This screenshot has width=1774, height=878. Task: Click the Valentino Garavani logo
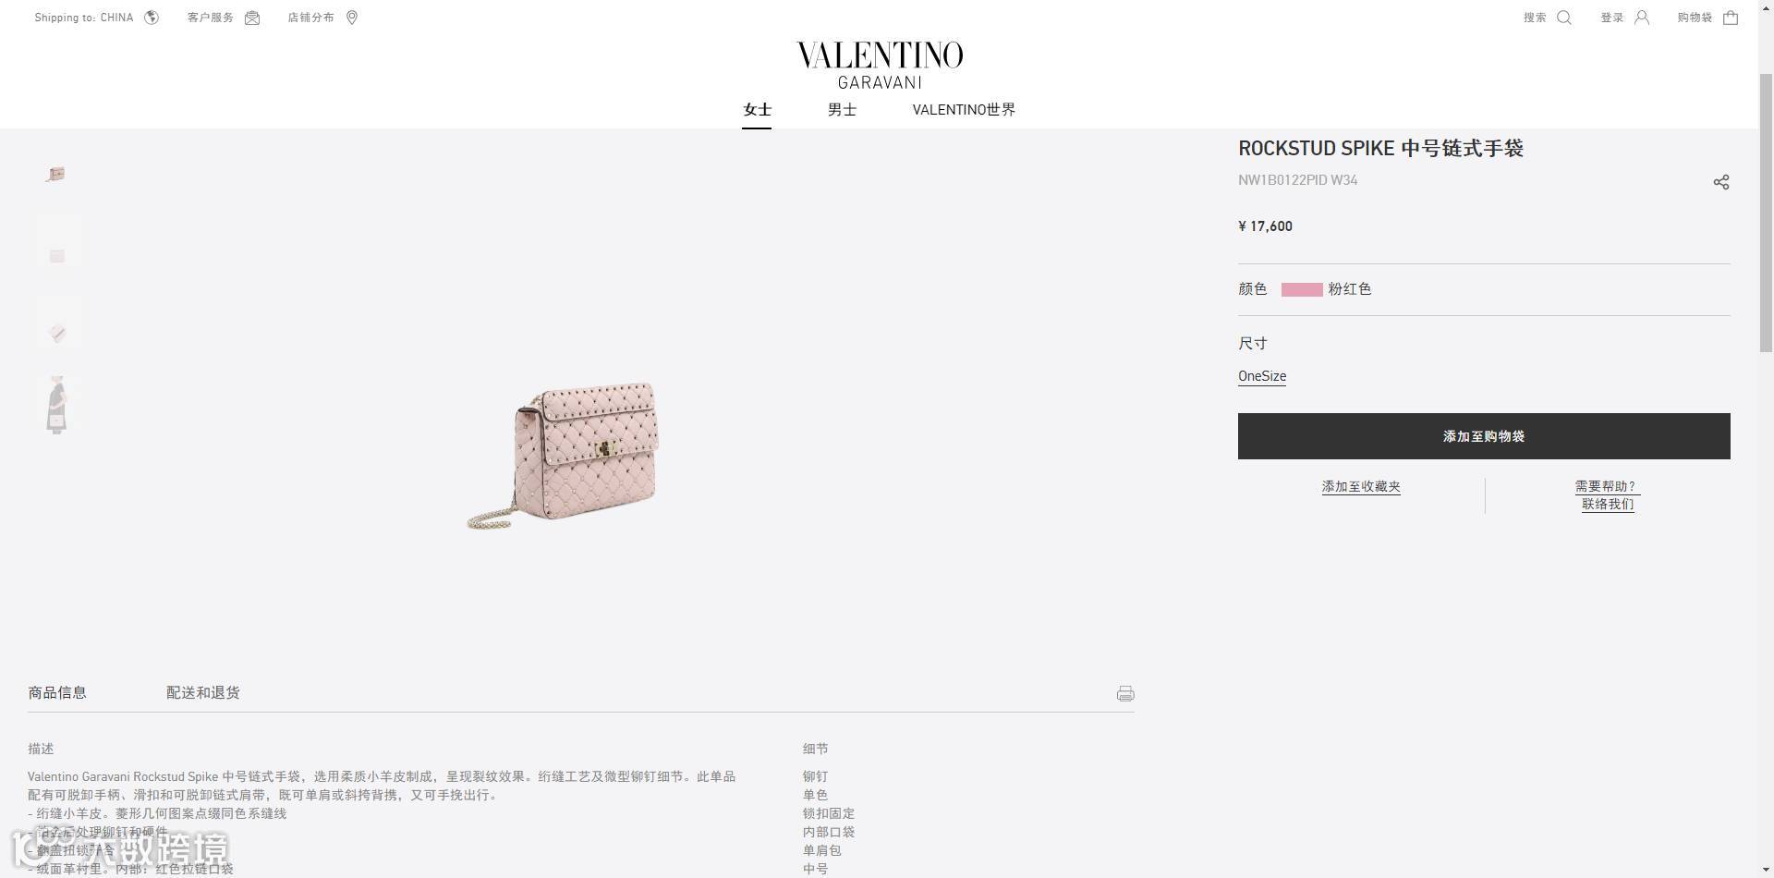880,65
